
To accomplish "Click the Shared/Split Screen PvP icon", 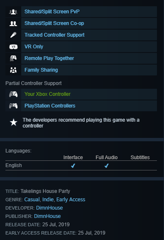I will (x=13, y=12).
